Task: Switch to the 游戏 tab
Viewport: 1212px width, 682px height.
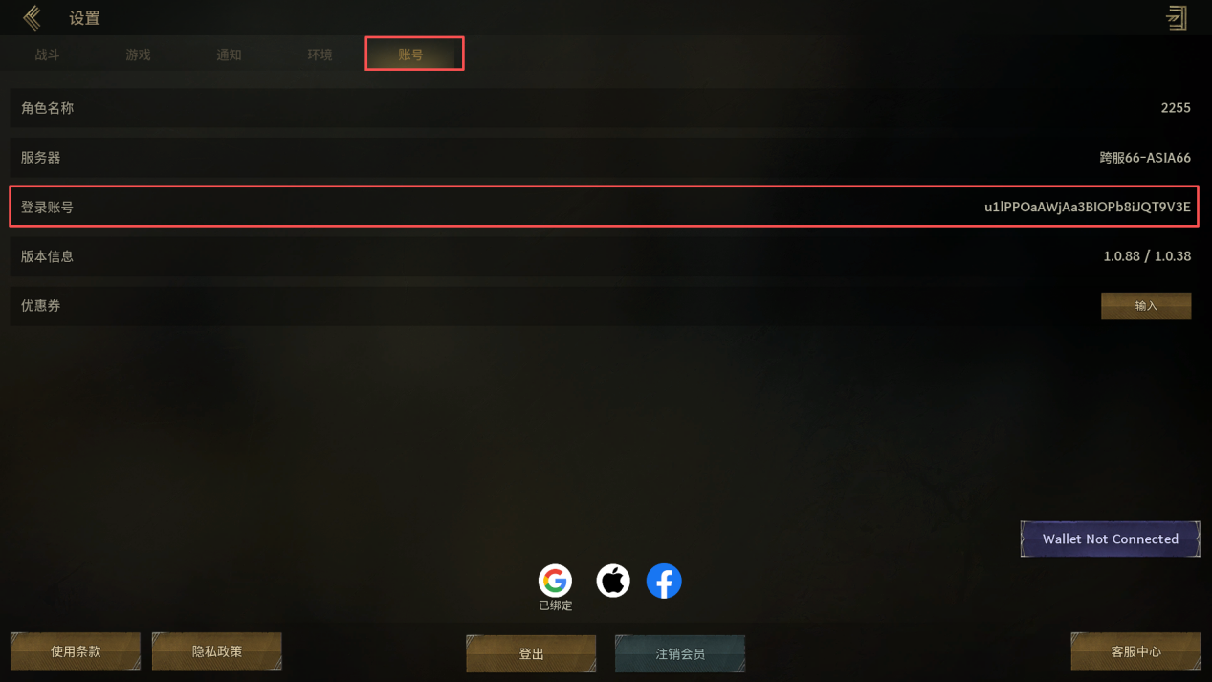Action: 138,55
